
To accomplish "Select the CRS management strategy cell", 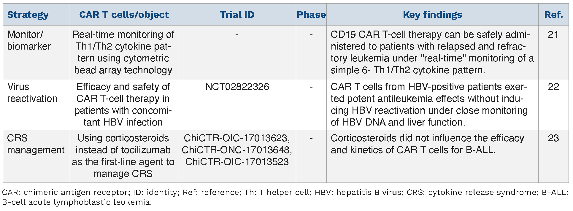I will pos(36,144).
